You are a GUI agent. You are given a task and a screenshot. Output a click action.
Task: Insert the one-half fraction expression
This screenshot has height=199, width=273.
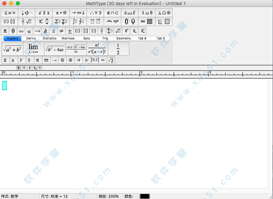coord(118,49)
